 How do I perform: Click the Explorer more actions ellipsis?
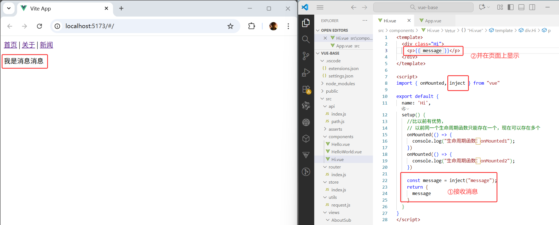(365, 20)
